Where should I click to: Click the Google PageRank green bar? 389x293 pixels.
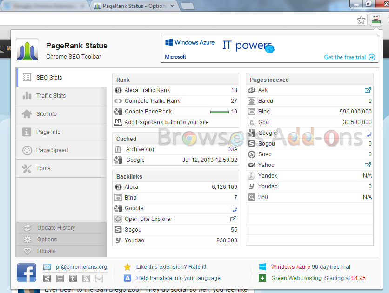tap(220, 112)
